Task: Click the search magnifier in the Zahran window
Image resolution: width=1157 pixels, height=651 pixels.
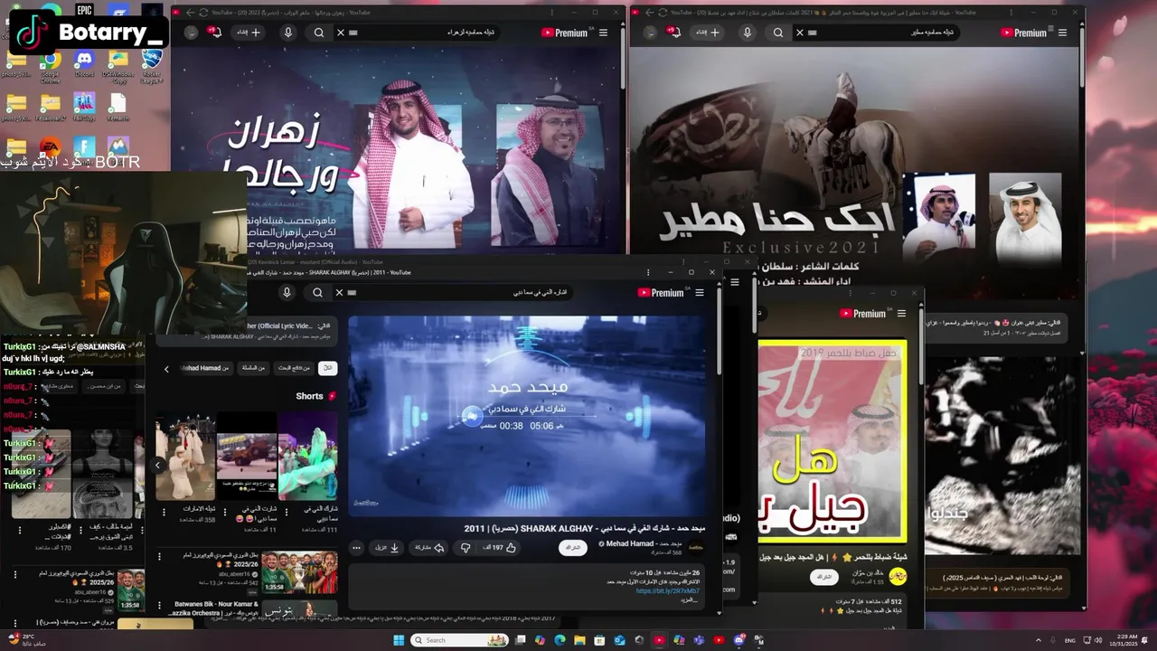Action: 319,33
